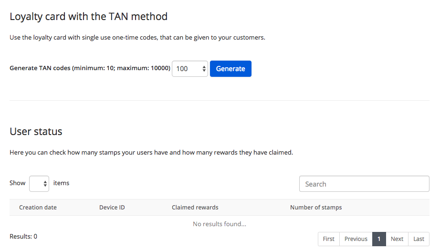Open the Show items count dropdown
440x251 pixels.
click(x=39, y=184)
